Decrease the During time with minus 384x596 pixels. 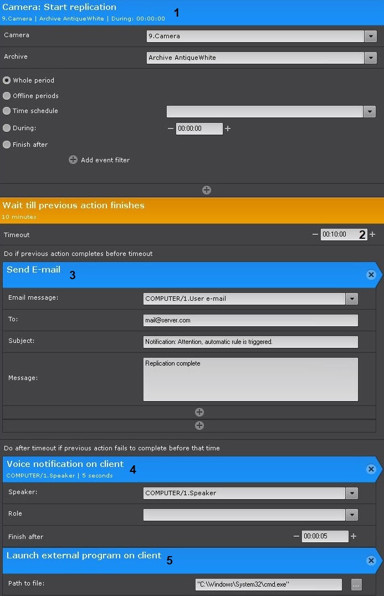[x=170, y=129]
